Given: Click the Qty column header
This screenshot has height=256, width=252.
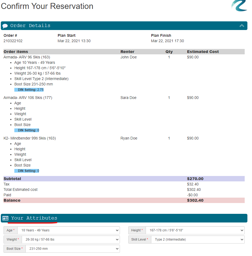Looking at the screenshot, I should click(x=169, y=52).
